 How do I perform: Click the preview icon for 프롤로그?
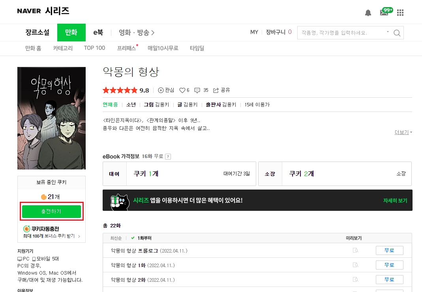[x=356, y=250]
